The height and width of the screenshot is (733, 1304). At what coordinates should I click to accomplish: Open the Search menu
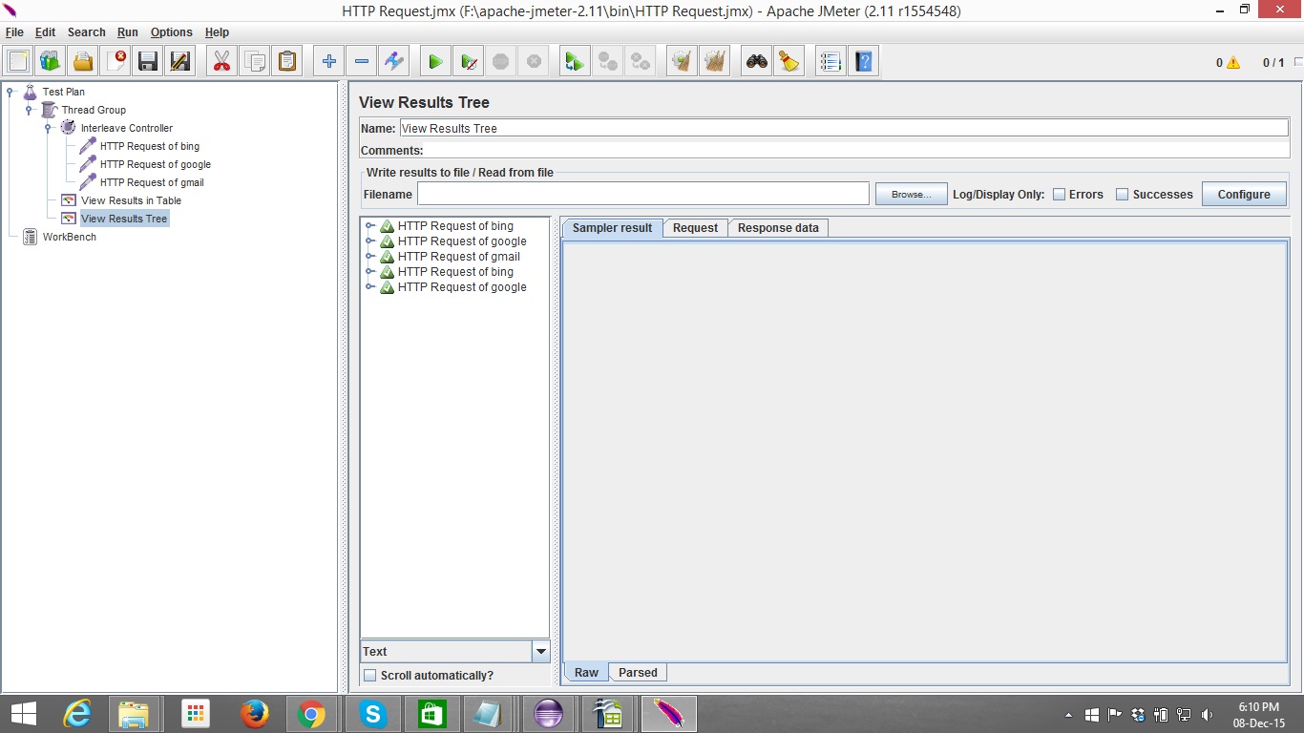point(86,32)
